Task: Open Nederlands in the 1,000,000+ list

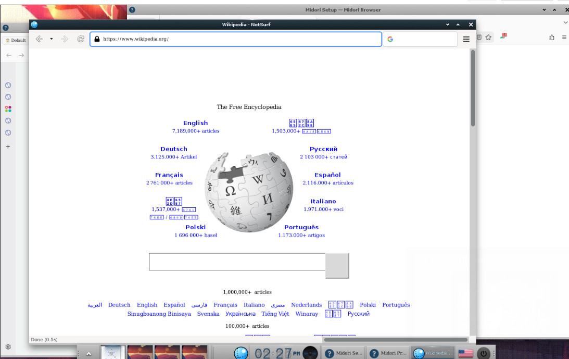Action: [306, 305]
